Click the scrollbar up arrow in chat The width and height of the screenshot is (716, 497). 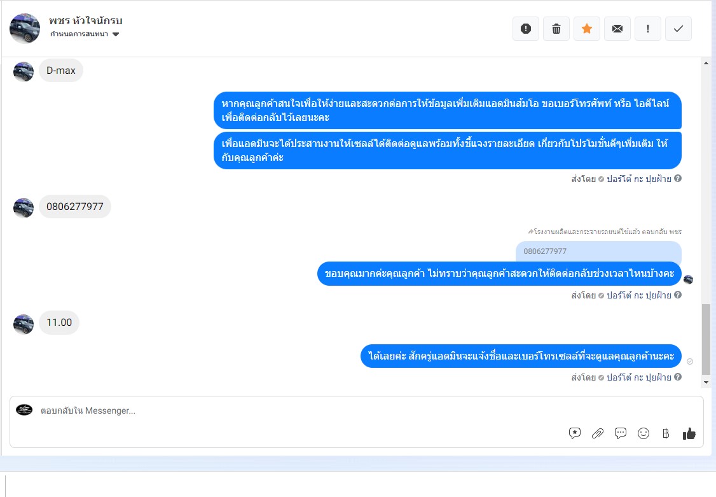[706, 63]
